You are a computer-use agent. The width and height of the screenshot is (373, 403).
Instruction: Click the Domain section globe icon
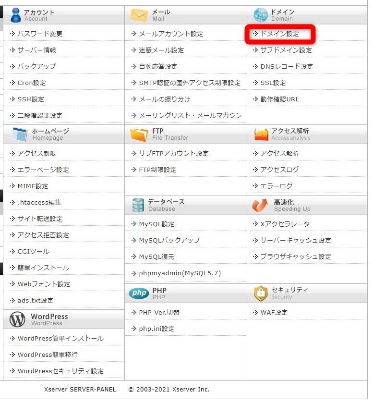(261, 15)
